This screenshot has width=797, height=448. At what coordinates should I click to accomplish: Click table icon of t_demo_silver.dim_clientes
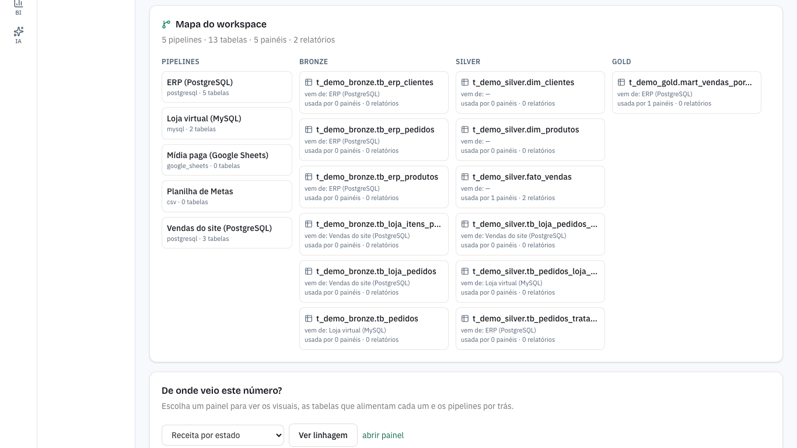[465, 83]
